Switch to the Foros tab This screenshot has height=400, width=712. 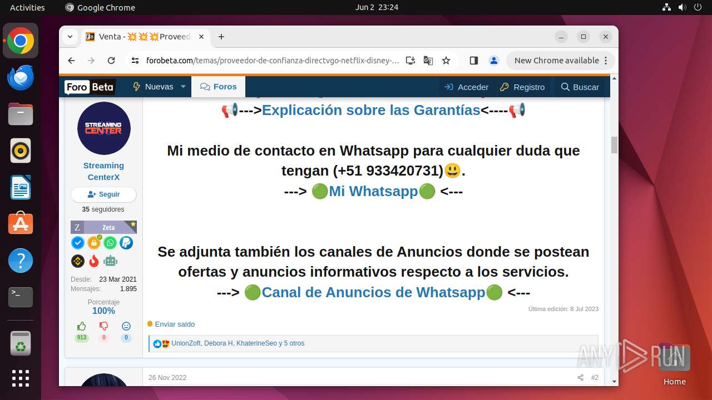(219, 87)
